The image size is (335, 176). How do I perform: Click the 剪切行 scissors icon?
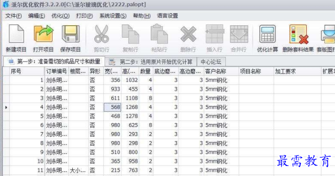coord(101,34)
